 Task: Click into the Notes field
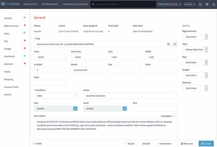(130, 96)
